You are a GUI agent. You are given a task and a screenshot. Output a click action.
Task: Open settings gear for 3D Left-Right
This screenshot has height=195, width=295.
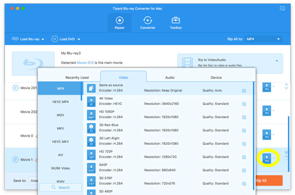pyautogui.click(x=244, y=144)
